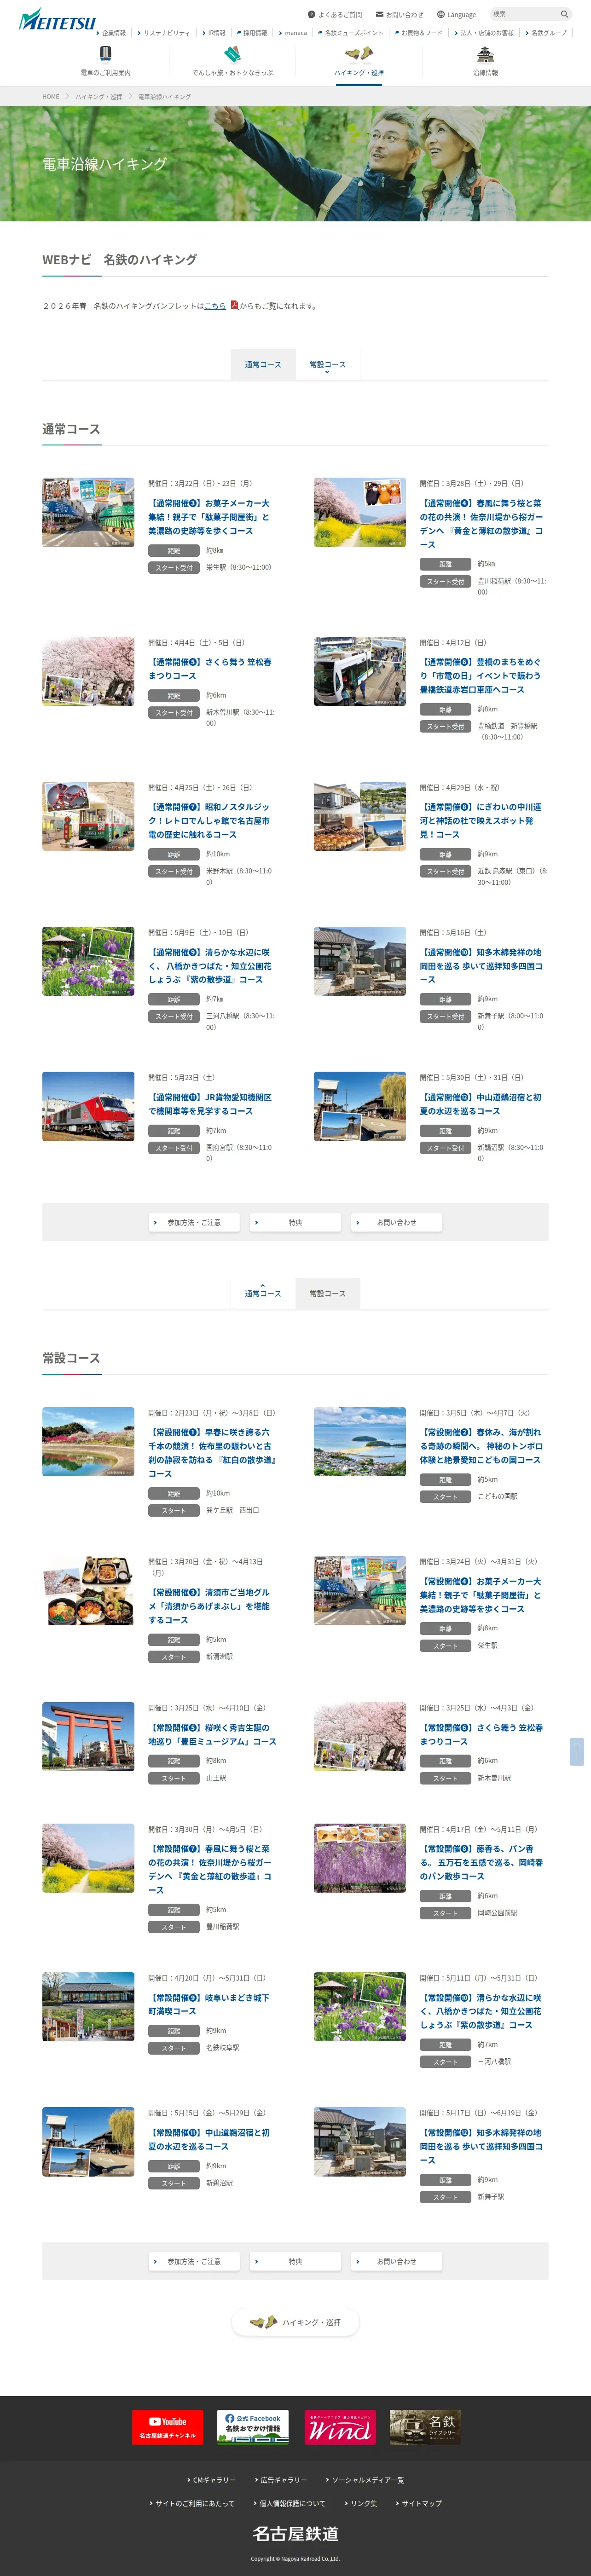Open the pink Wind magazine banner
The image size is (591, 2576).
click(x=340, y=2427)
